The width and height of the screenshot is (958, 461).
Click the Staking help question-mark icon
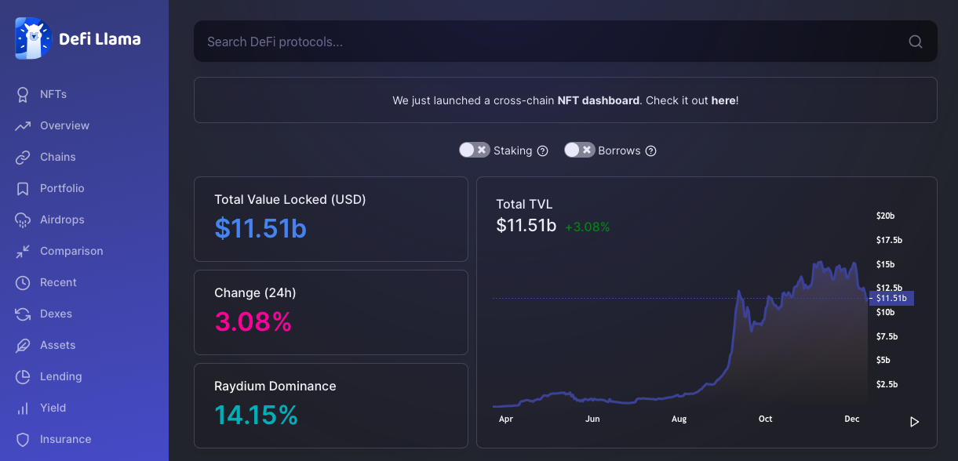pos(542,151)
